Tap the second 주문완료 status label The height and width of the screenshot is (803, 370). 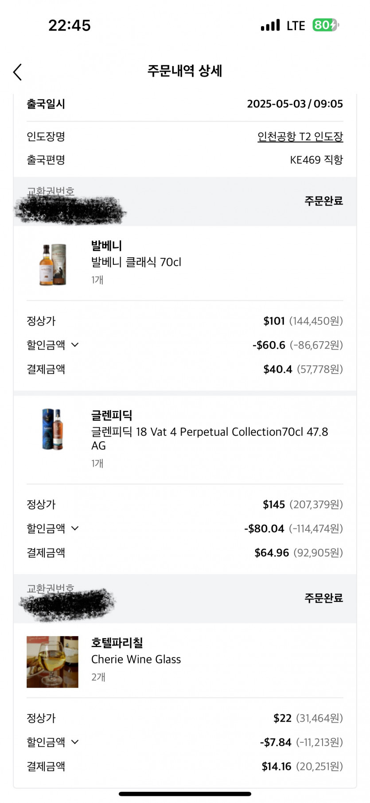coord(323,598)
